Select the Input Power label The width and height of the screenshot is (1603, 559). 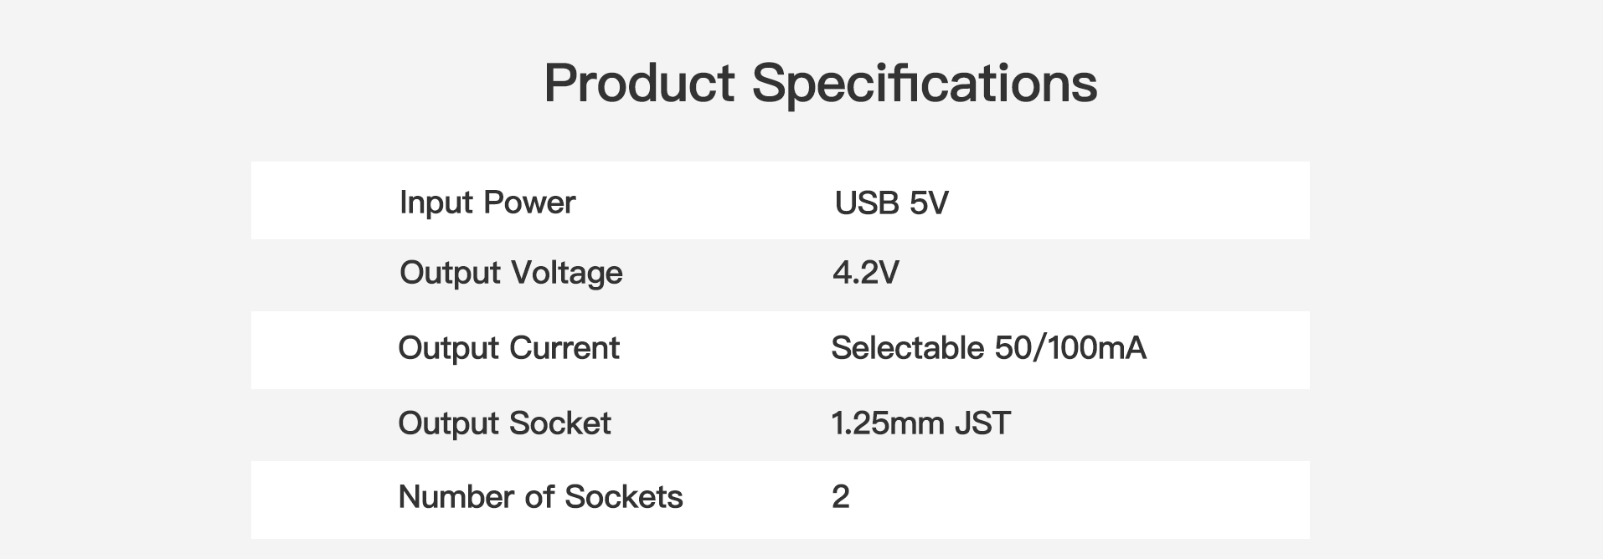point(487,203)
